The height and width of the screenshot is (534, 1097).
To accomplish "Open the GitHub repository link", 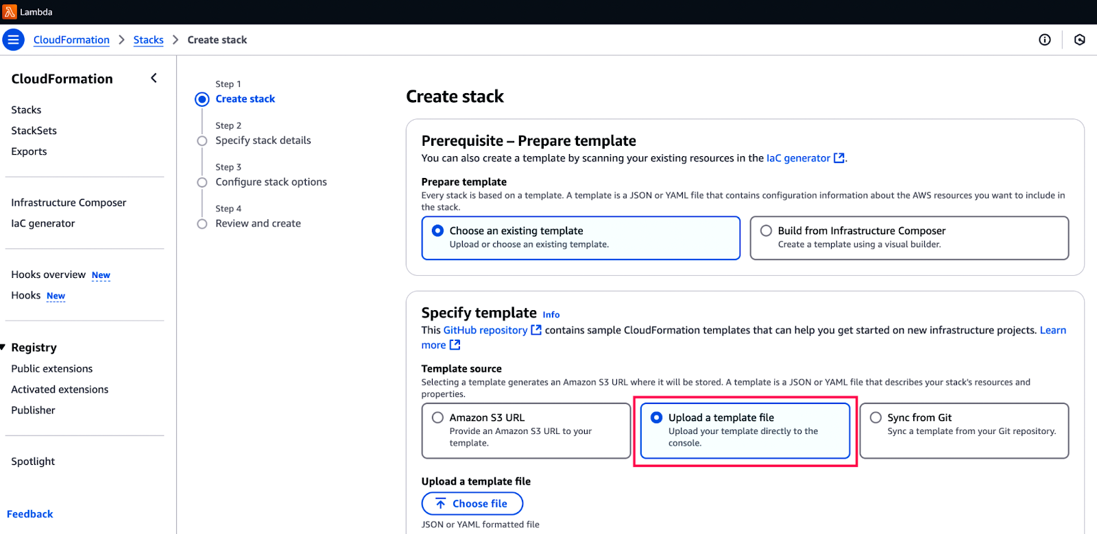I will click(x=485, y=330).
